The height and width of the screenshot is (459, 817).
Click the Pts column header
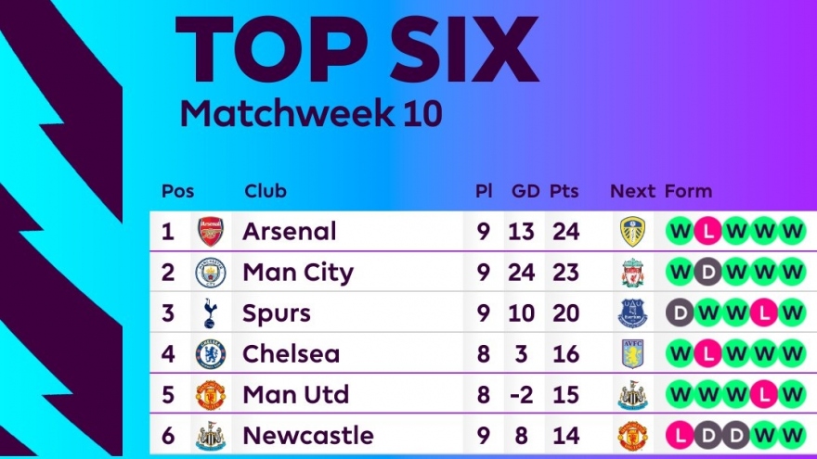click(x=564, y=192)
